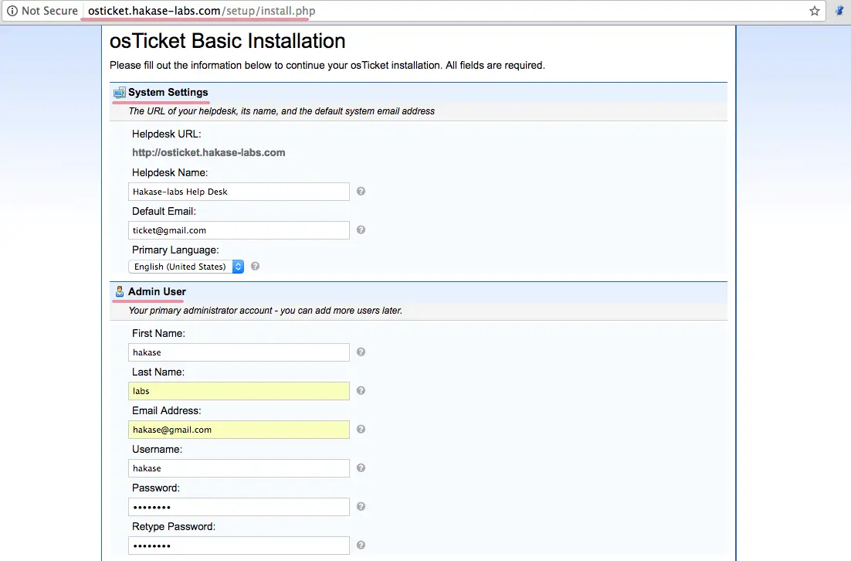Edit the admin Email Address field

[239, 430]
